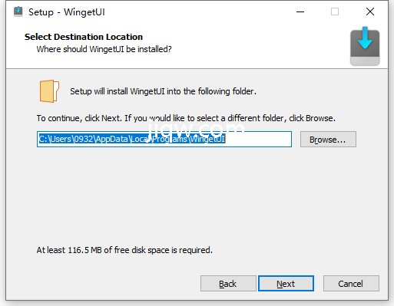Click the 'Where should WingetUI be installed?' subtitle
This screenshot has width=394, height=306.
pyautogui.click(x=104, y=49)
